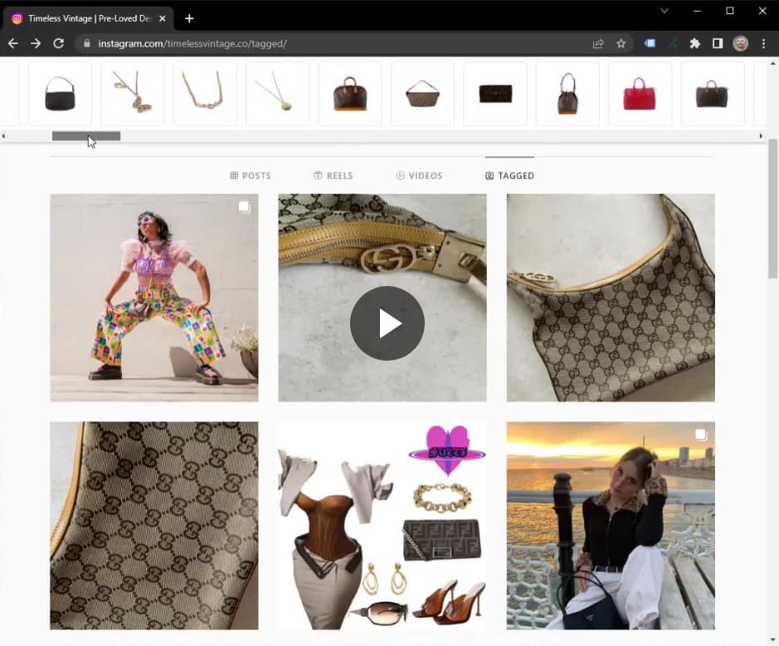Toggle the browser side panel

[x=718, y=44]
